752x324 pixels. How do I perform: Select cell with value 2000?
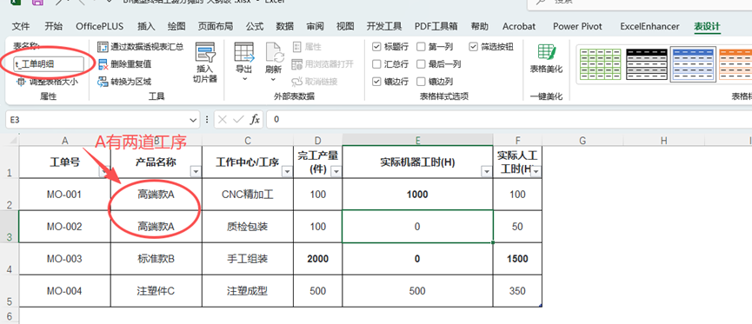coord(318,259)
